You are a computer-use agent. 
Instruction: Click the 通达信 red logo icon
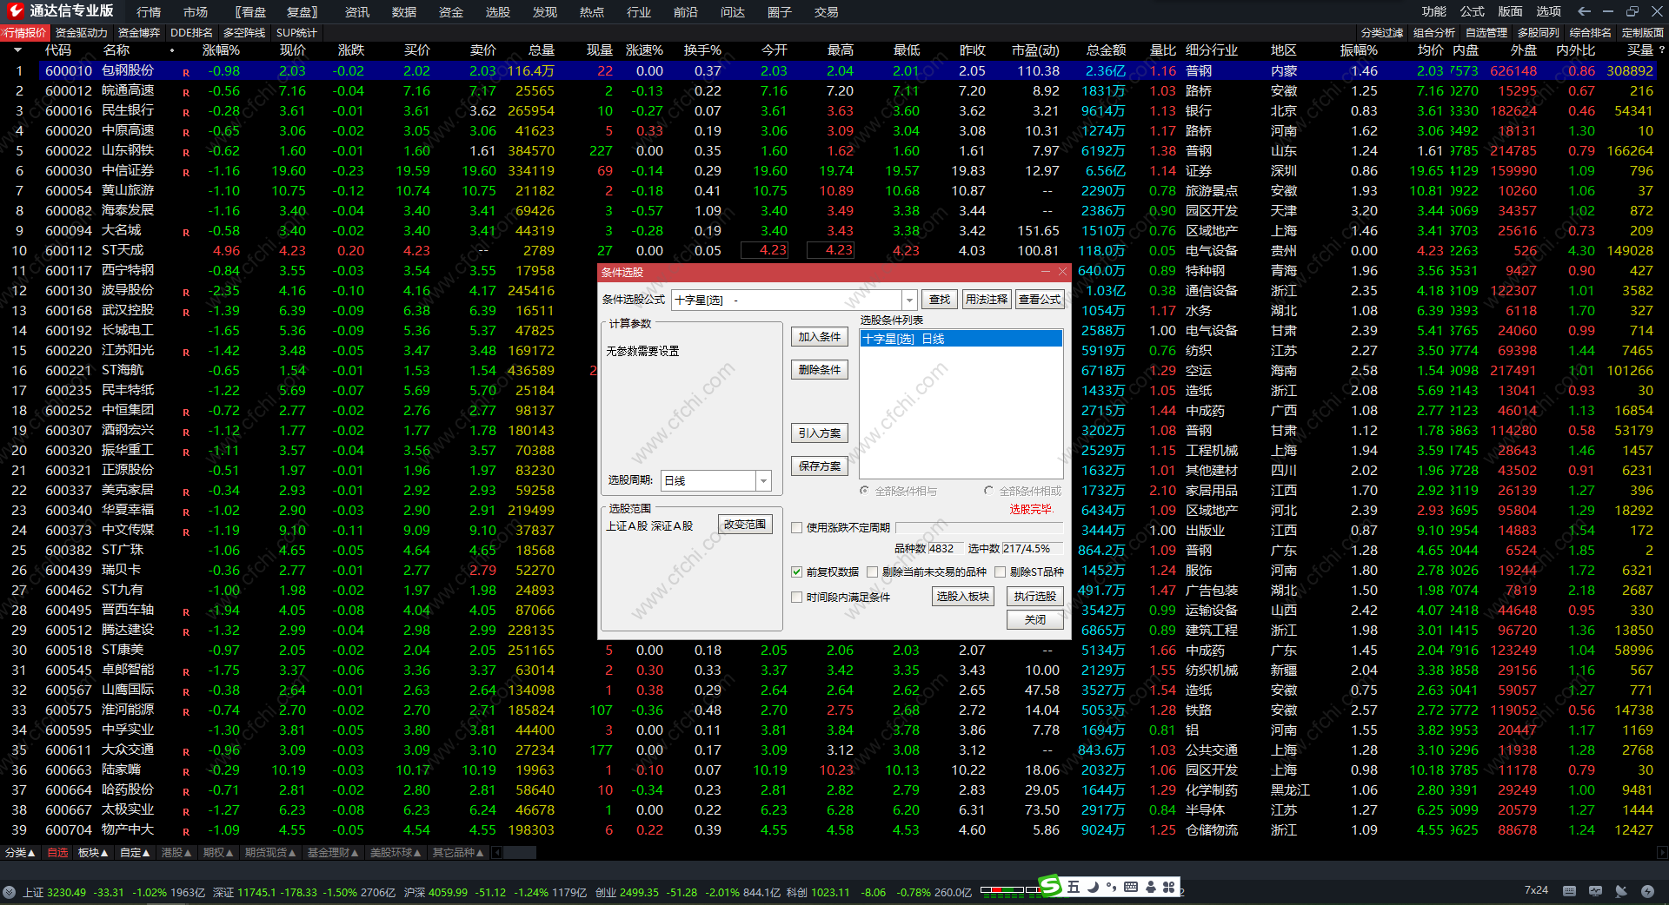tap(15, 10)
